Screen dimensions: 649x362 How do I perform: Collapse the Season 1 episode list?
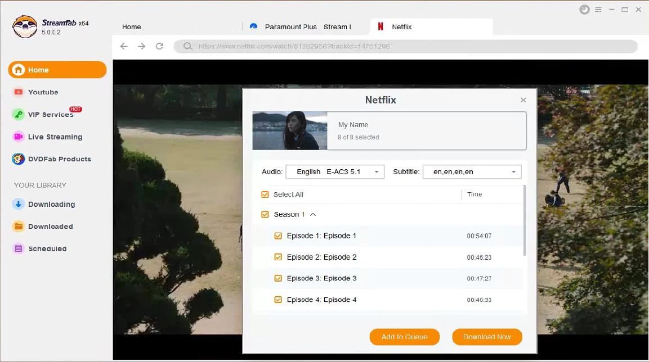coord(313,214)
